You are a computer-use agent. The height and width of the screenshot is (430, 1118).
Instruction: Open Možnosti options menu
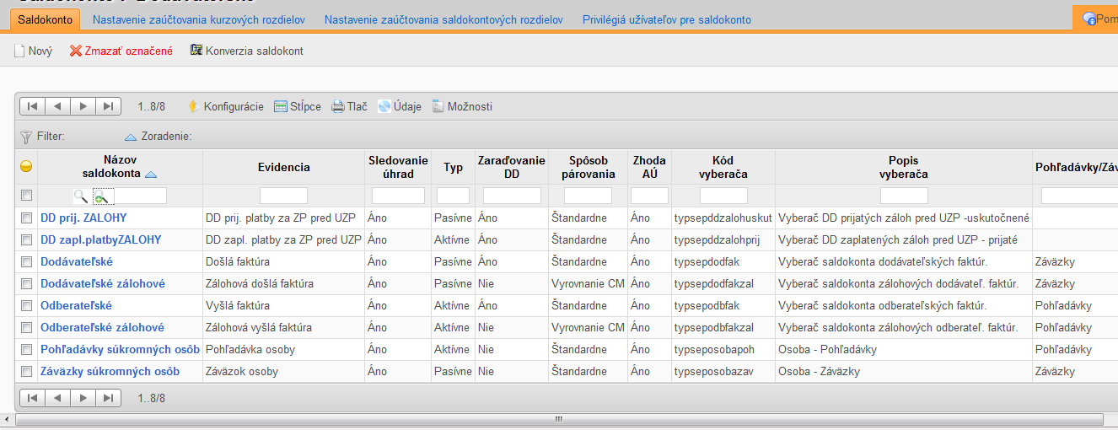click(x=462, y=106)
